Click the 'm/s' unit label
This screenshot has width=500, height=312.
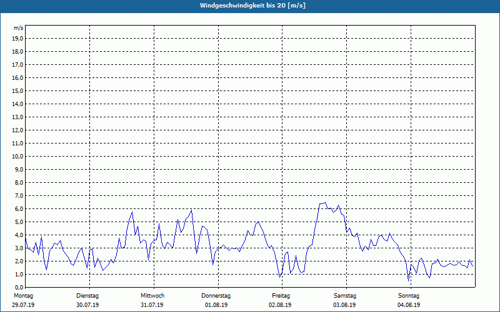[x=18, y=28]
